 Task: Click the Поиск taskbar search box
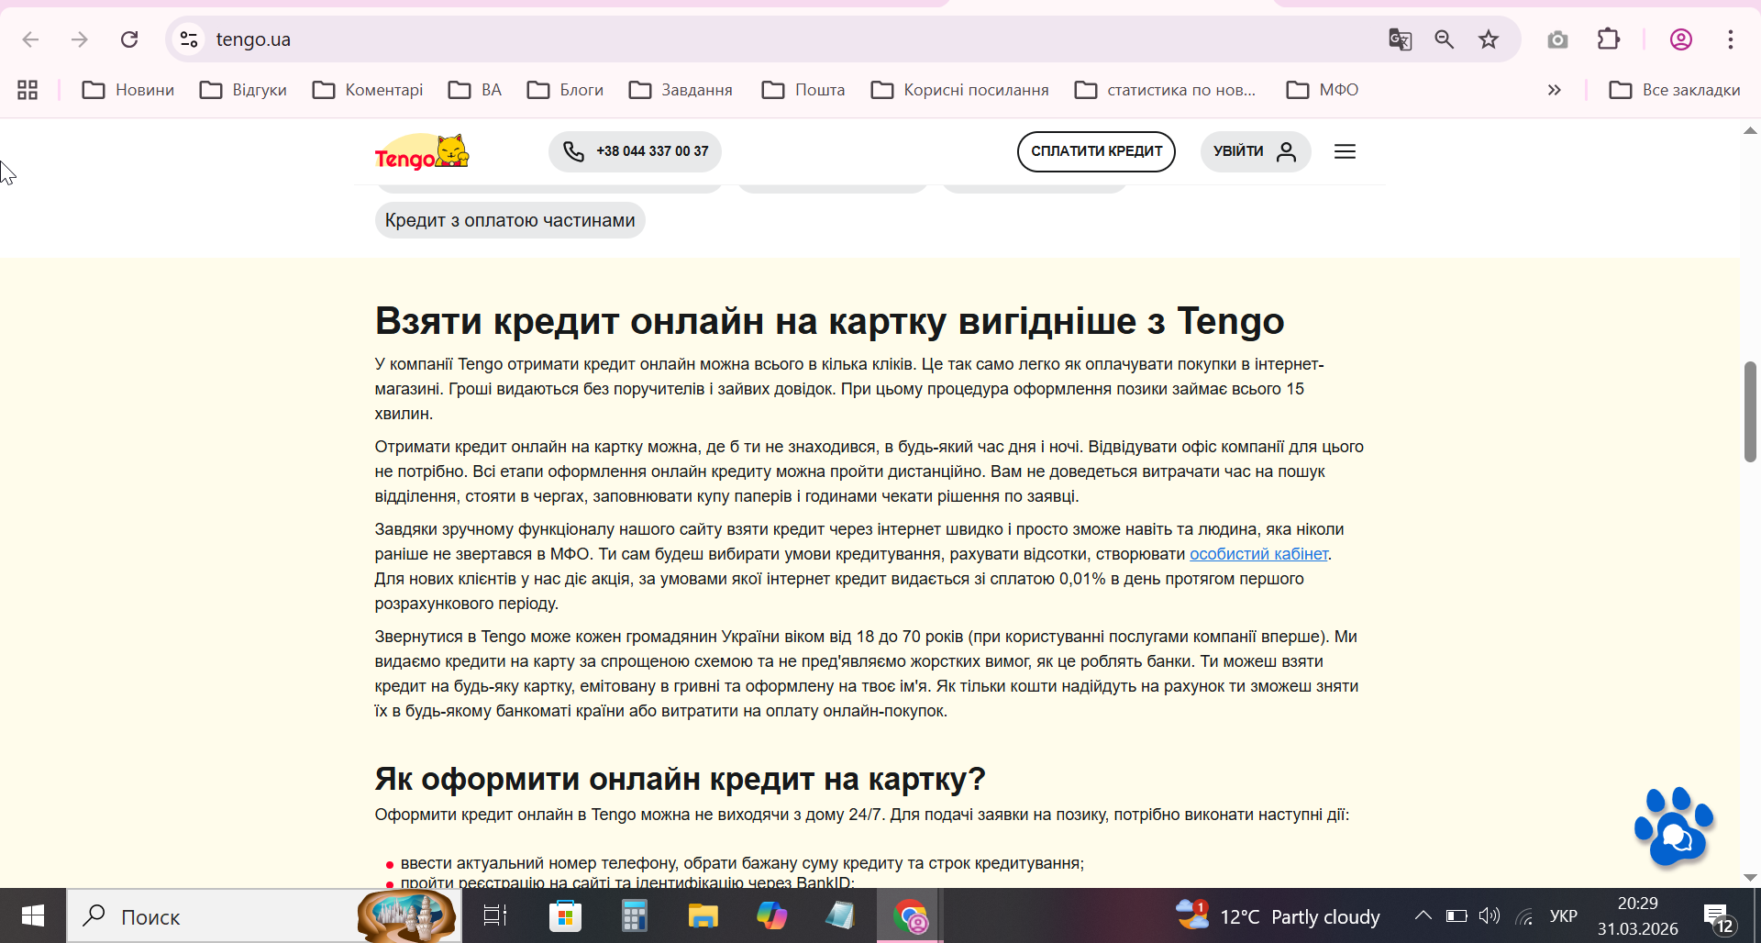[x=264, y=915]
